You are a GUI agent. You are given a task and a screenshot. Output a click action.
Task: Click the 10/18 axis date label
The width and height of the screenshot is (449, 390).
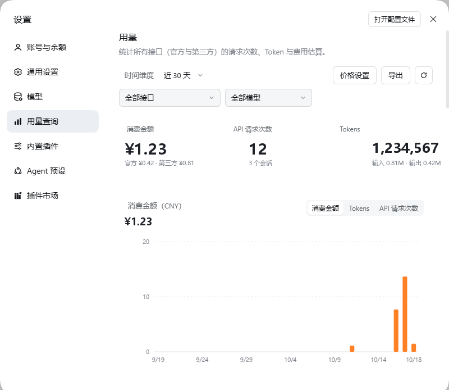(x=414, y=360)
